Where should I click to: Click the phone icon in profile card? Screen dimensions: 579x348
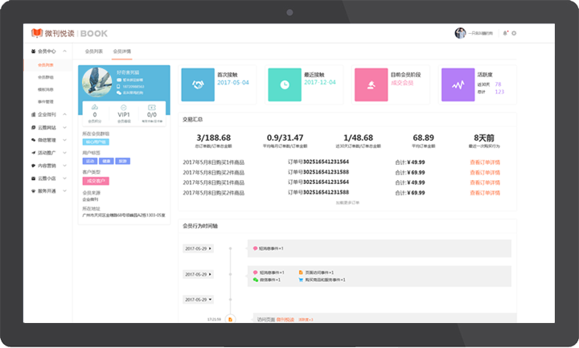coord(119,86)
